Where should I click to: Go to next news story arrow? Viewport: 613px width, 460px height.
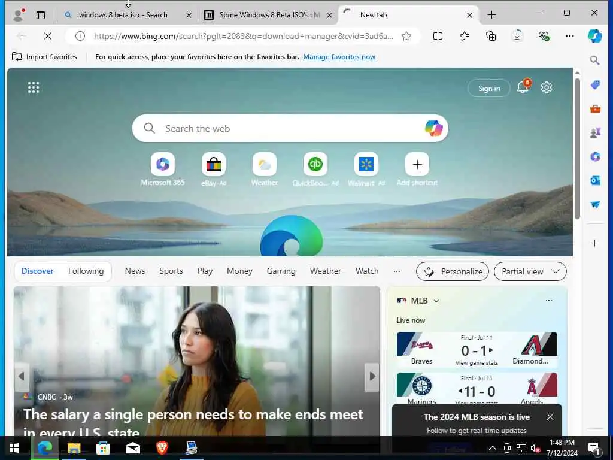pyautogui.click(x=372, y=376)
